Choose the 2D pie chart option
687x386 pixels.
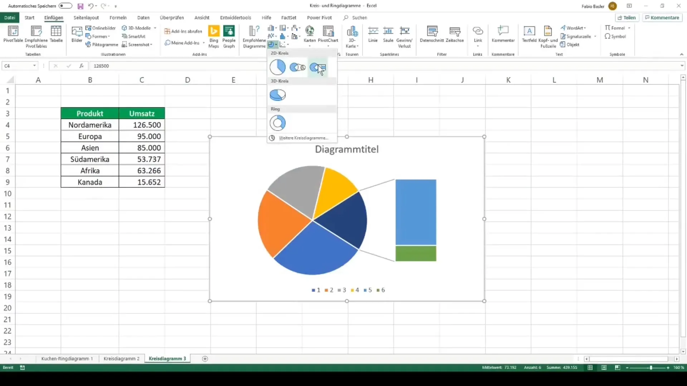[x=278, y=67]
